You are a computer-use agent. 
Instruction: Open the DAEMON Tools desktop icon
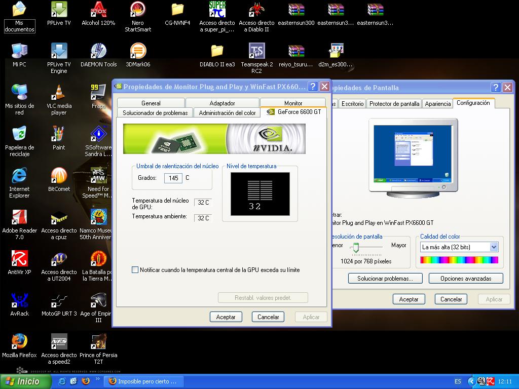click(98, 51)
